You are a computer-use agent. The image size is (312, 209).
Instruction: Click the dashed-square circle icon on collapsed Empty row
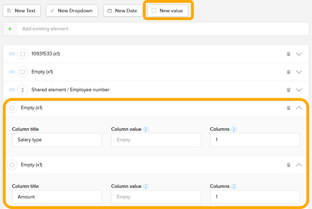pyautogui.click(x=23, y=72)
